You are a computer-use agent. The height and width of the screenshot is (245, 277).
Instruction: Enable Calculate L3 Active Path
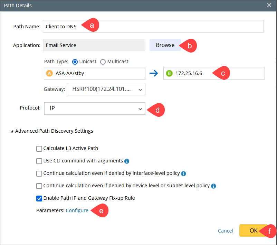(39, 149)
